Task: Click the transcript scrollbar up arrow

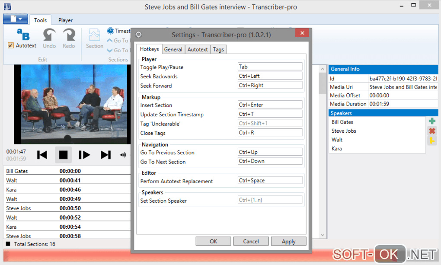Action: (x=322, y=69)
